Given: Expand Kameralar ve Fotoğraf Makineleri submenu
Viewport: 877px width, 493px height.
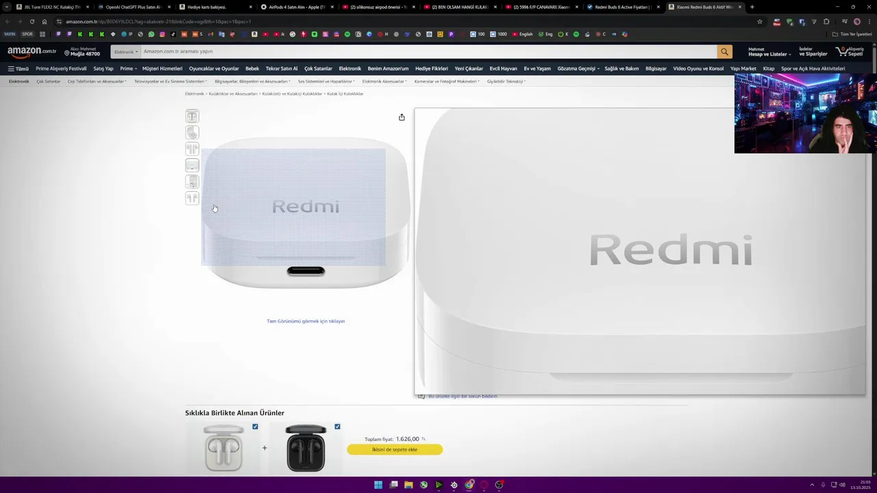Looking at the screenshot, I should 447,81.
